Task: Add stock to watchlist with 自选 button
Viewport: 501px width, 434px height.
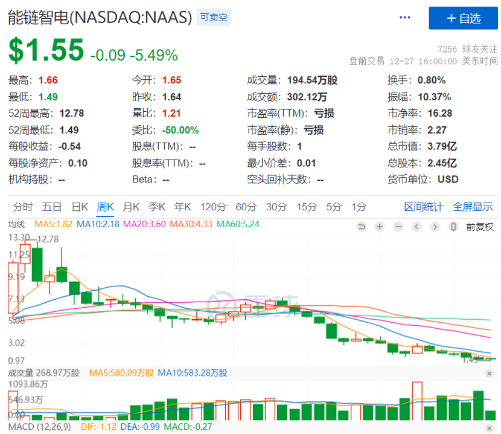Action: (x=464, y=18)
